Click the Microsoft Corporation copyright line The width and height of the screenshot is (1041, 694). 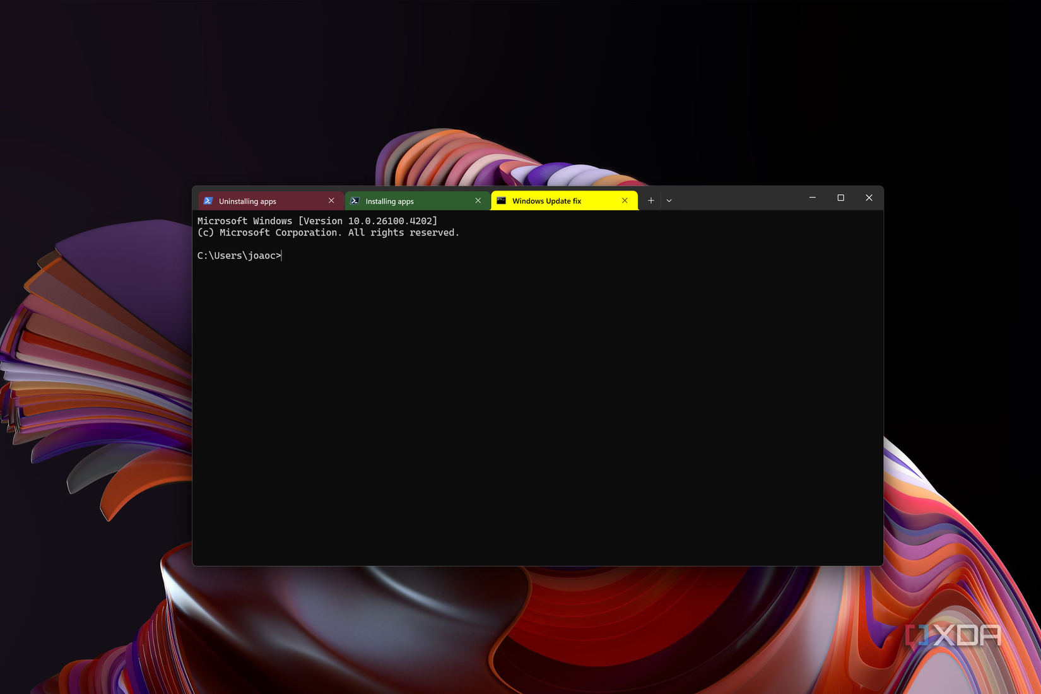click(x=328, y=232)
